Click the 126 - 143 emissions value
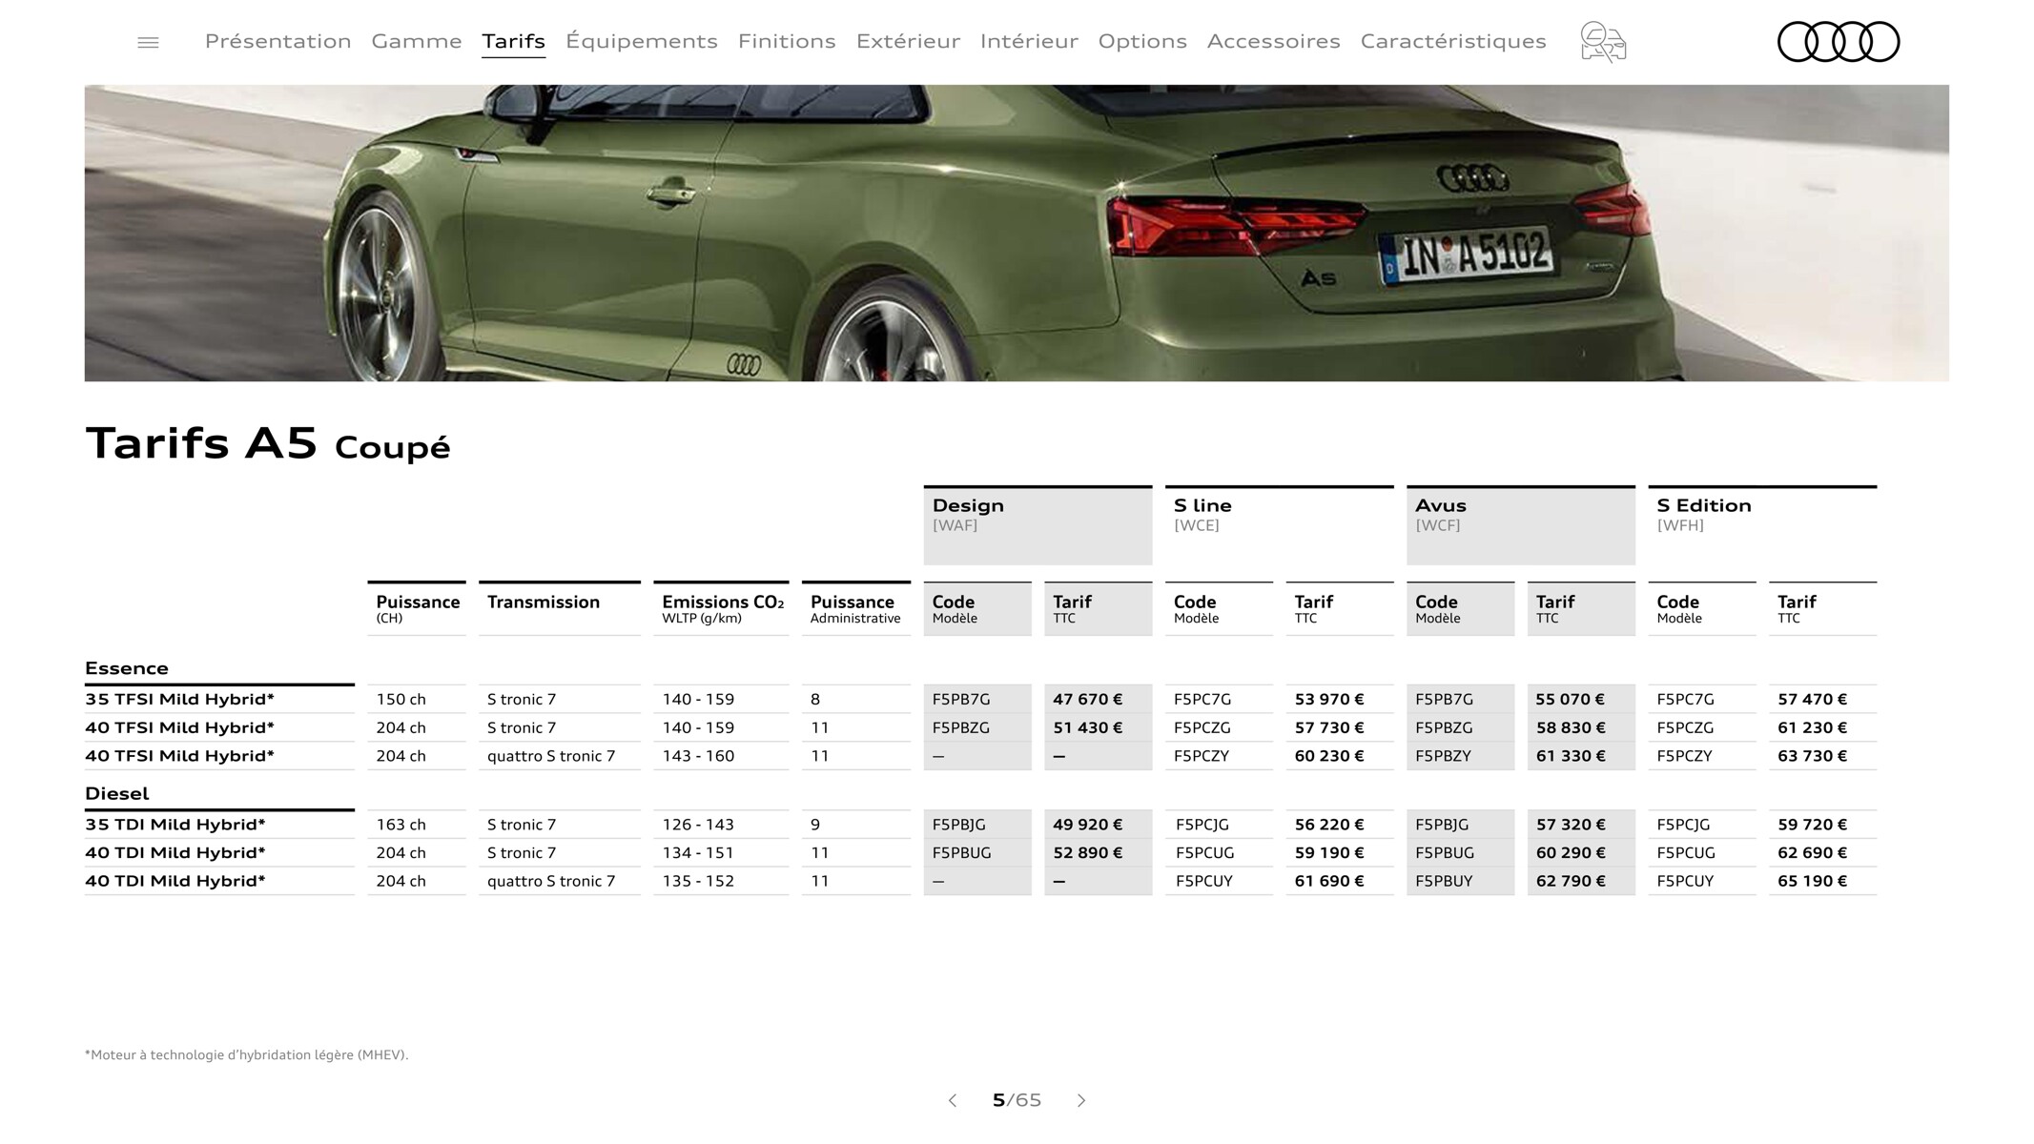This screenshot has width=2034, height=1144. click(698, 825)
